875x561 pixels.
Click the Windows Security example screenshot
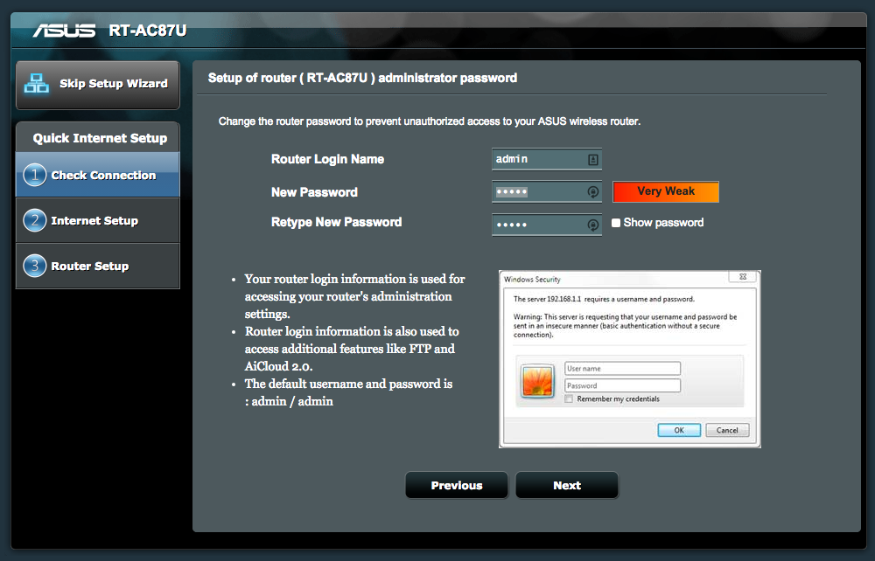629,359
